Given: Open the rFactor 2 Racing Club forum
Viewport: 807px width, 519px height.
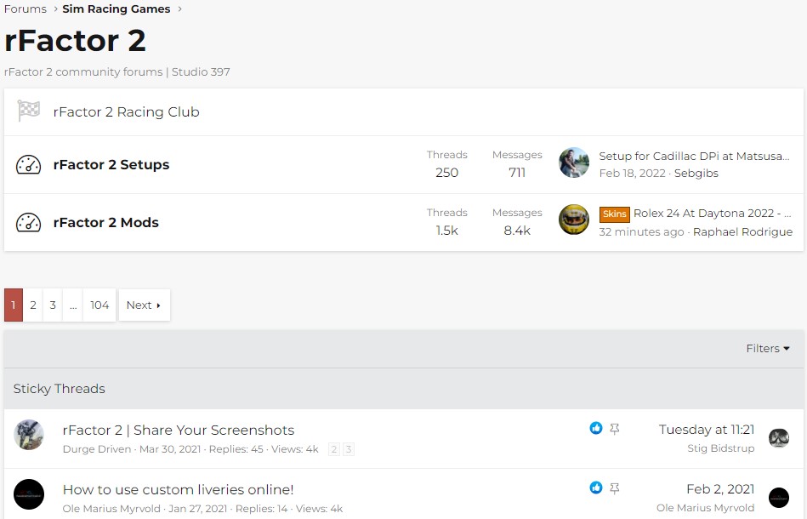Looking at the screenshot, I should [126, 111].
